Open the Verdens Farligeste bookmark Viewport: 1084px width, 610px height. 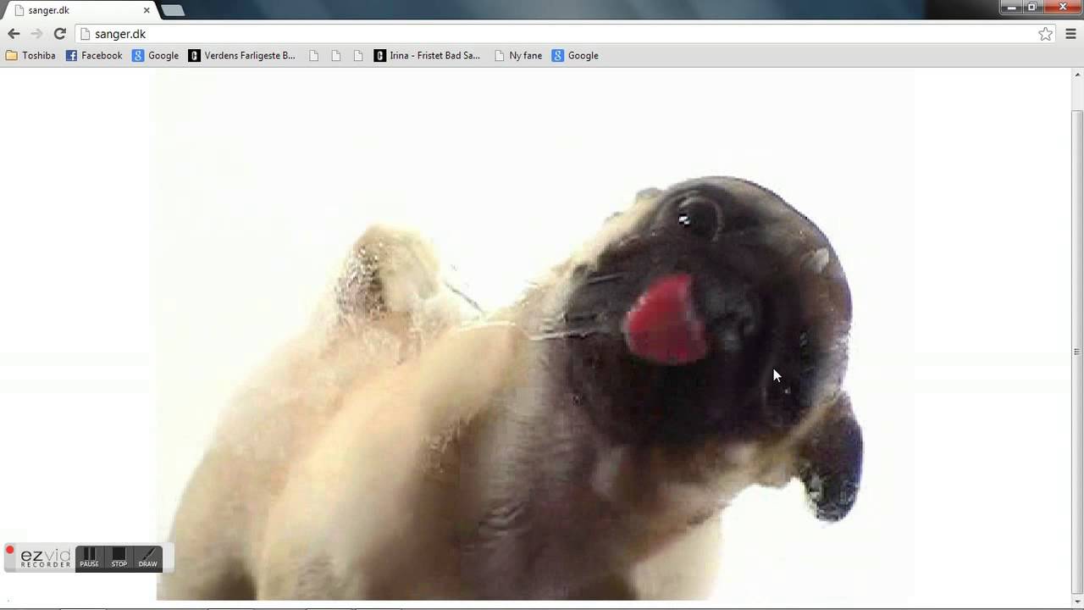242,56
